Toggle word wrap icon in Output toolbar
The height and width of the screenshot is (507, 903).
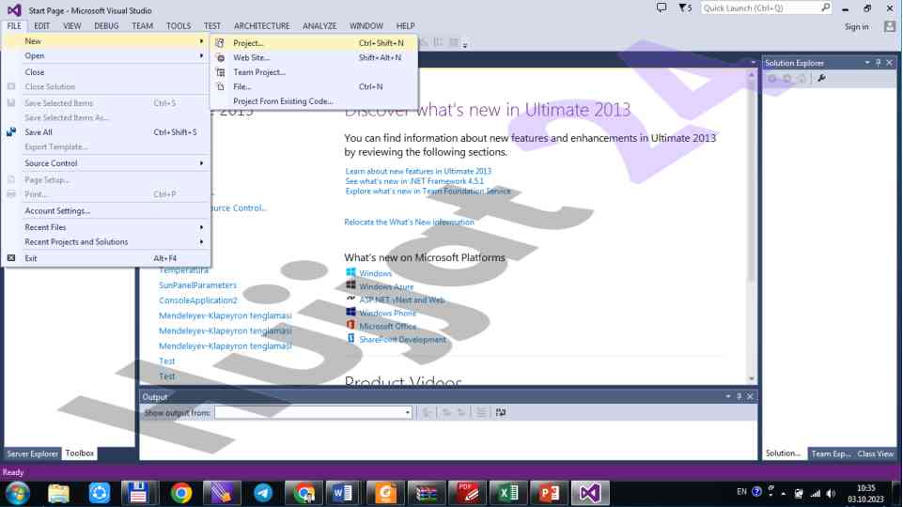501,412
